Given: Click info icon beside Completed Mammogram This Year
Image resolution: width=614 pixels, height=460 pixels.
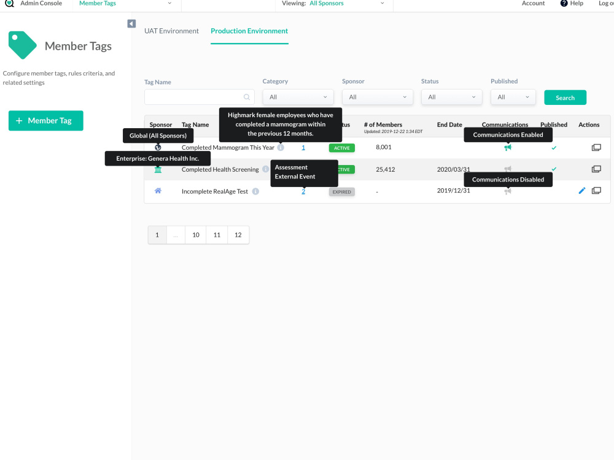Looking at the screenshot, I should (x=281, y=147).
